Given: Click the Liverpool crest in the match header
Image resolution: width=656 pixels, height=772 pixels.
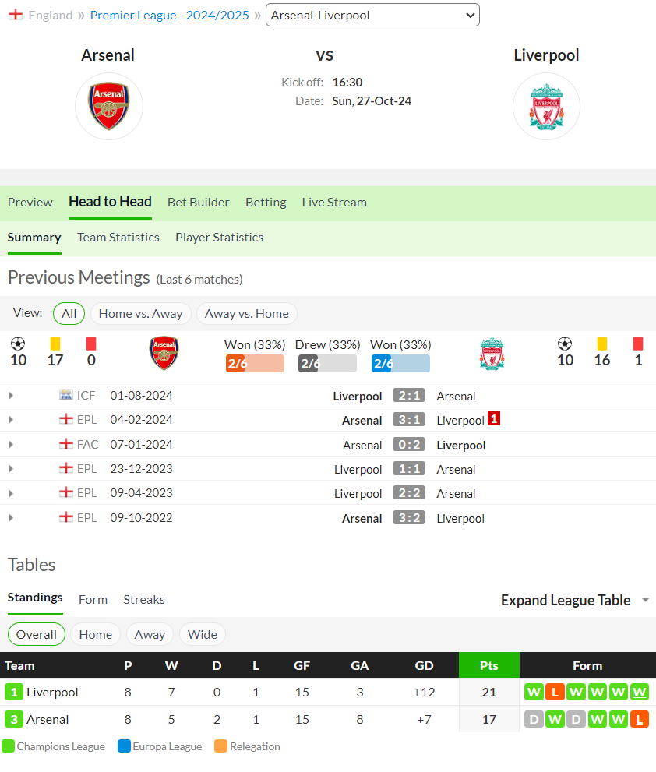Looking at the screenshot, I should pos(546,107).
